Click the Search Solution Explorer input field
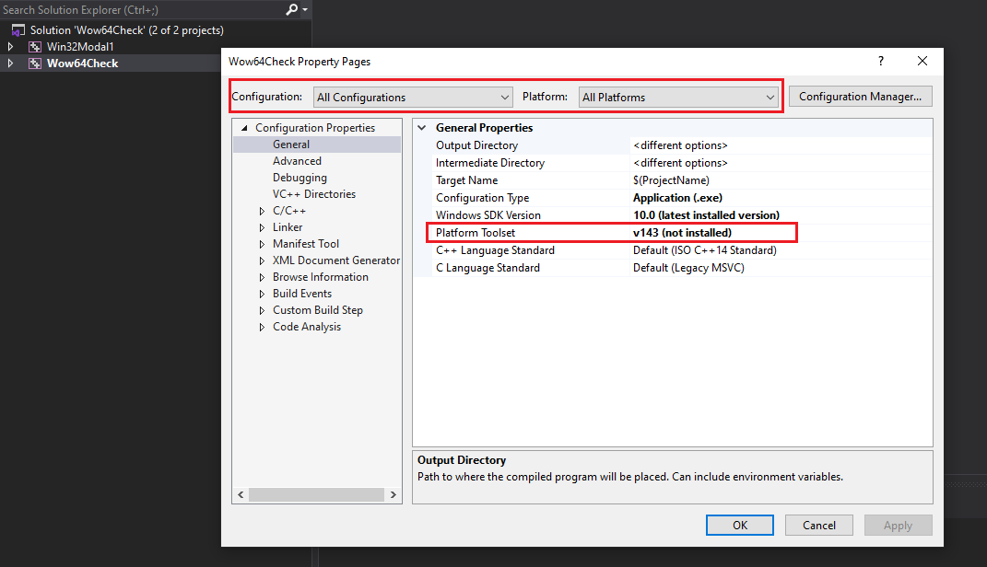987x567 pixels. [142, 9]
